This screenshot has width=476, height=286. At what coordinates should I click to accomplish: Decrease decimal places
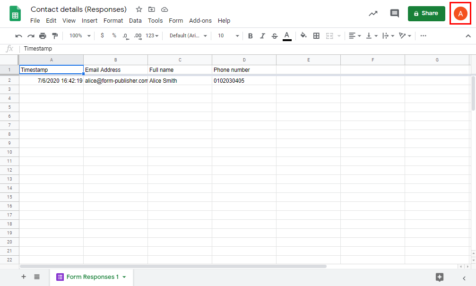point(126,36)
